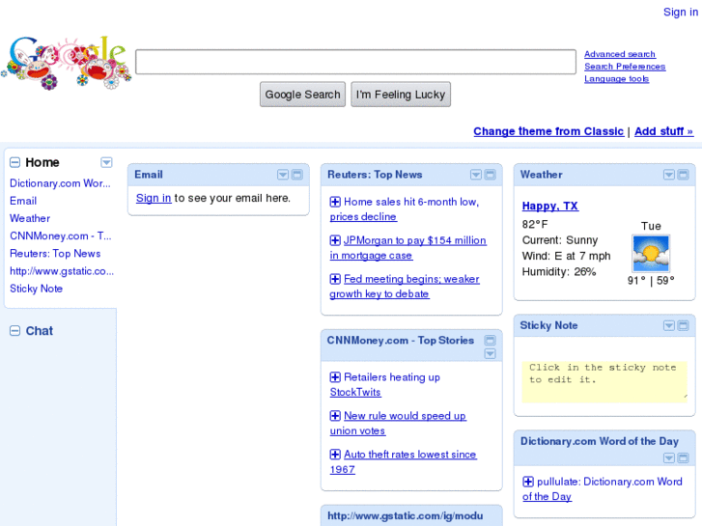Open pullulate: Dictionary.com Word of the Day link

point(603,489)
